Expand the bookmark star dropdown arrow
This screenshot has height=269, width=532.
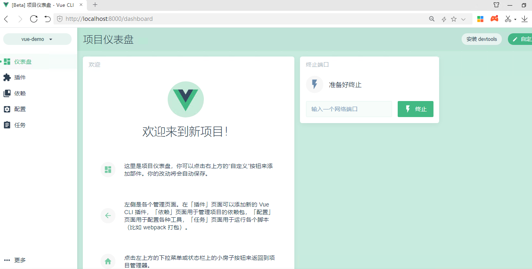pyautogui.click(x=463, y=19)
